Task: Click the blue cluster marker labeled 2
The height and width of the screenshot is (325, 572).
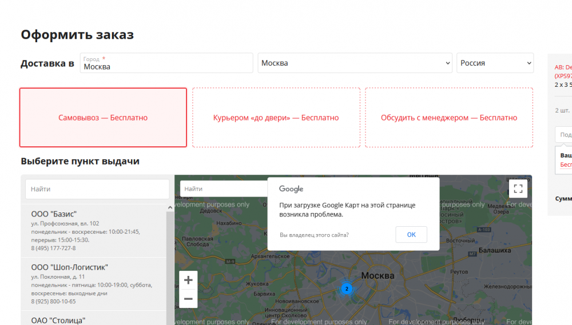Action: click(x=346, y=289)
